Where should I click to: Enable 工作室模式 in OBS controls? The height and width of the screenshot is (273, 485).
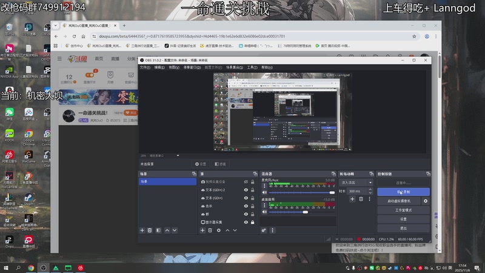pos(403,210)
